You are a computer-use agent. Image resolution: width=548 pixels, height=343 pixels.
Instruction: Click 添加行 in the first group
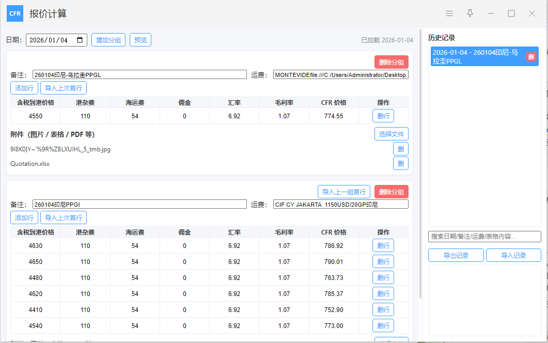click(24, 88)
